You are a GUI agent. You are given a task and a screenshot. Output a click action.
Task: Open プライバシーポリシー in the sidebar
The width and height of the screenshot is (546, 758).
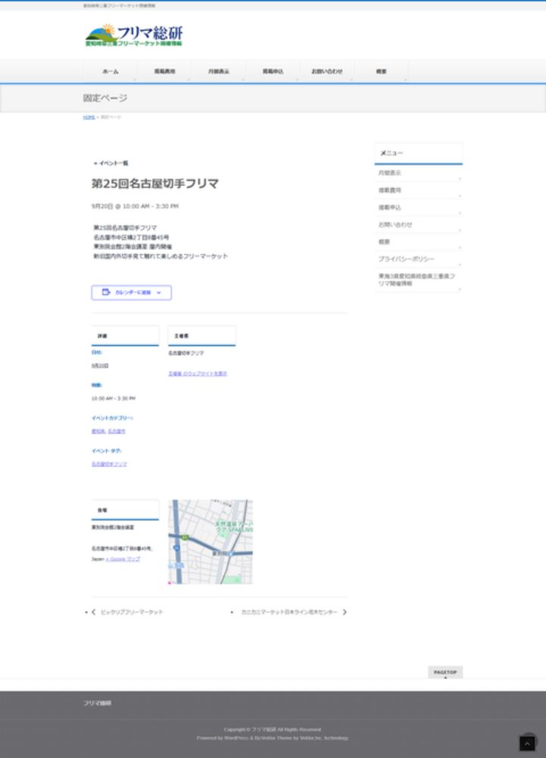tap(418, 259)
